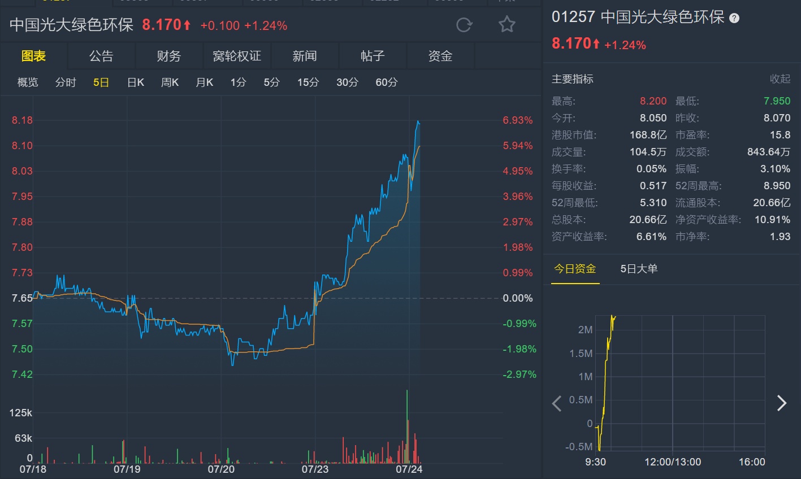Show the 5日大单 panel

(639, 269)
